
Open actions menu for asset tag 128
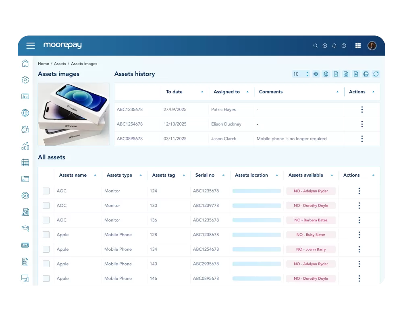pos(359,235)
